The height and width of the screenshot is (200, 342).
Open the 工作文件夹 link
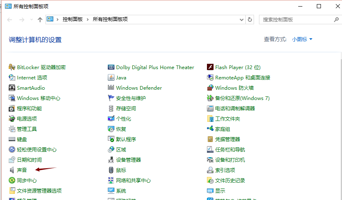click(228, 119)
